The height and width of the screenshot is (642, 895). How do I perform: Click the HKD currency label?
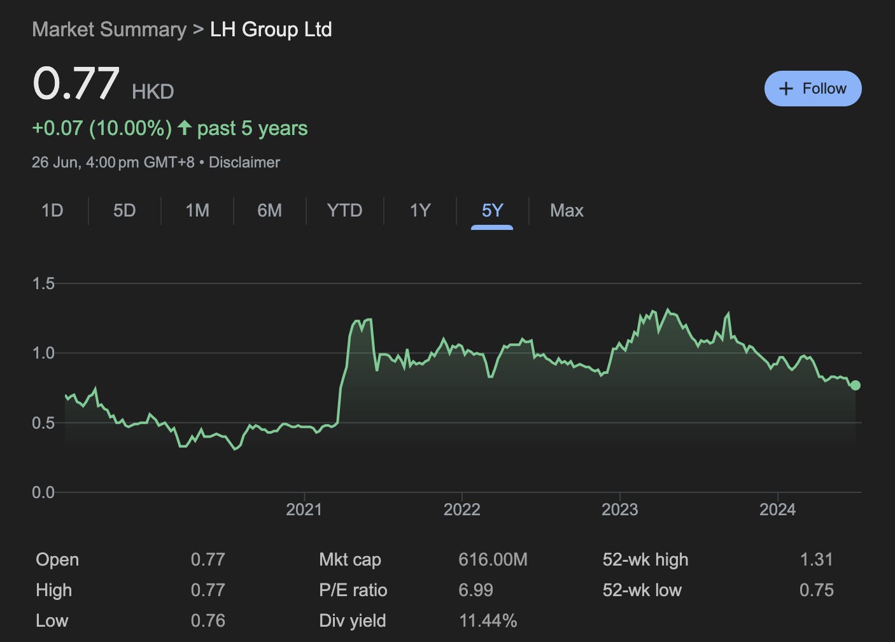pos(153,92)
